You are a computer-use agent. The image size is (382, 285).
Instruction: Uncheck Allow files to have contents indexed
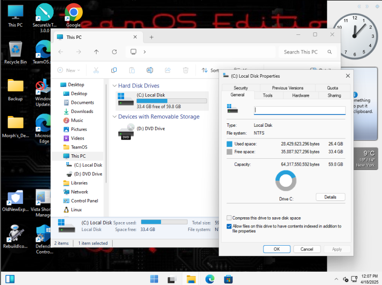[229, 226]
